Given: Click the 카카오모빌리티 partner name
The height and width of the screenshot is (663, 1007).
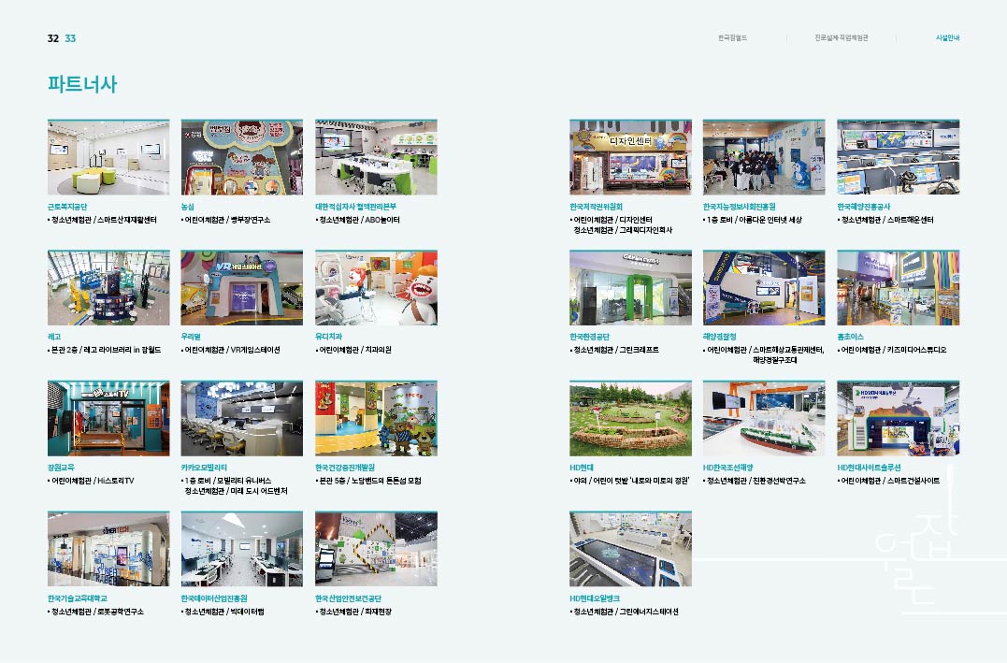Looking at the screenshot, I should 204,468.
